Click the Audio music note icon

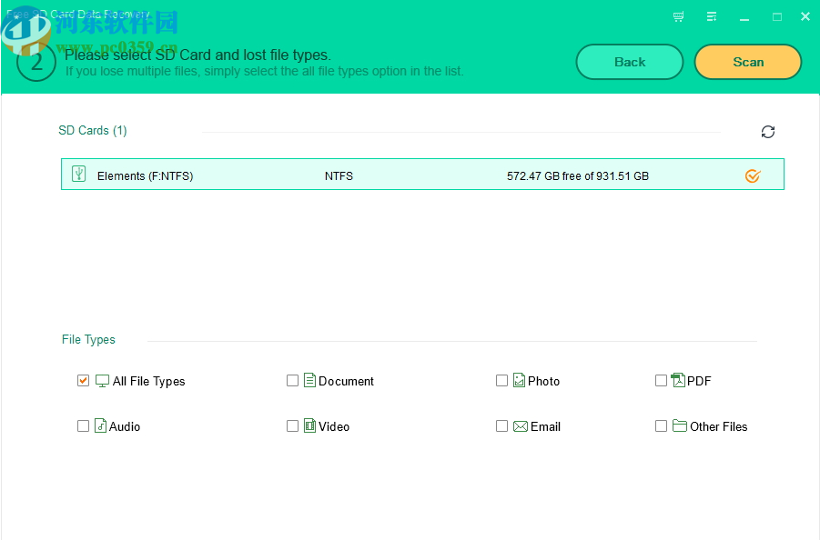[x=100, y=425]
